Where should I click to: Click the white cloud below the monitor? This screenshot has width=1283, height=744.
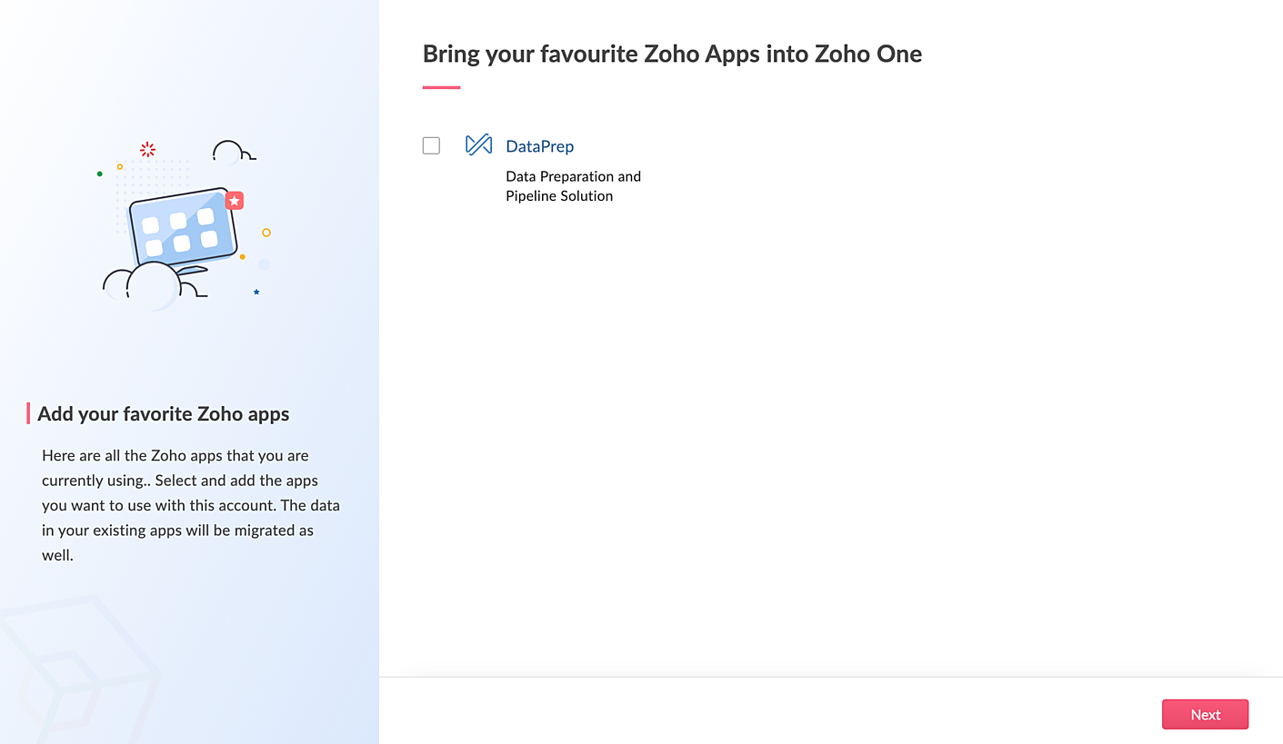(x=152, y=284)
